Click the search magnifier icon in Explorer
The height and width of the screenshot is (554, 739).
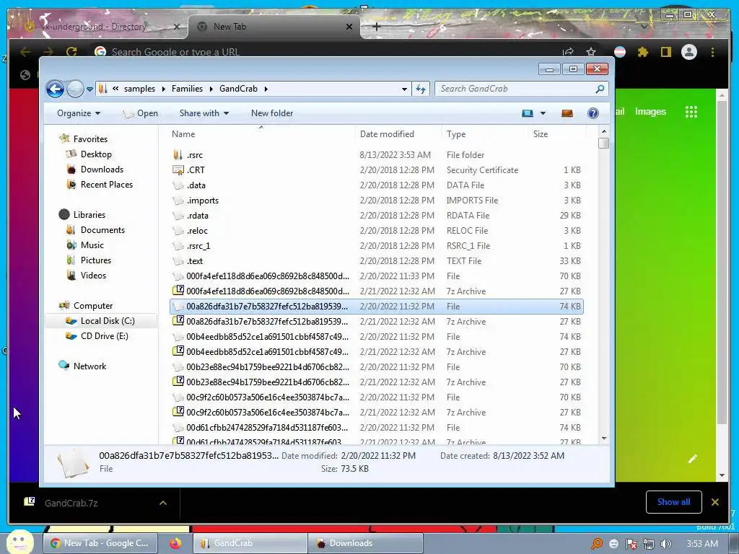tap(600, 89)
